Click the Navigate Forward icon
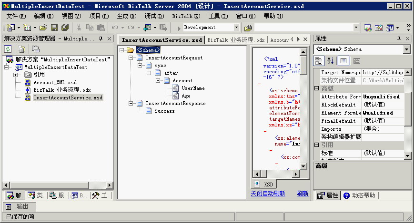Screen dimensions: 414x223 (163, 28)
